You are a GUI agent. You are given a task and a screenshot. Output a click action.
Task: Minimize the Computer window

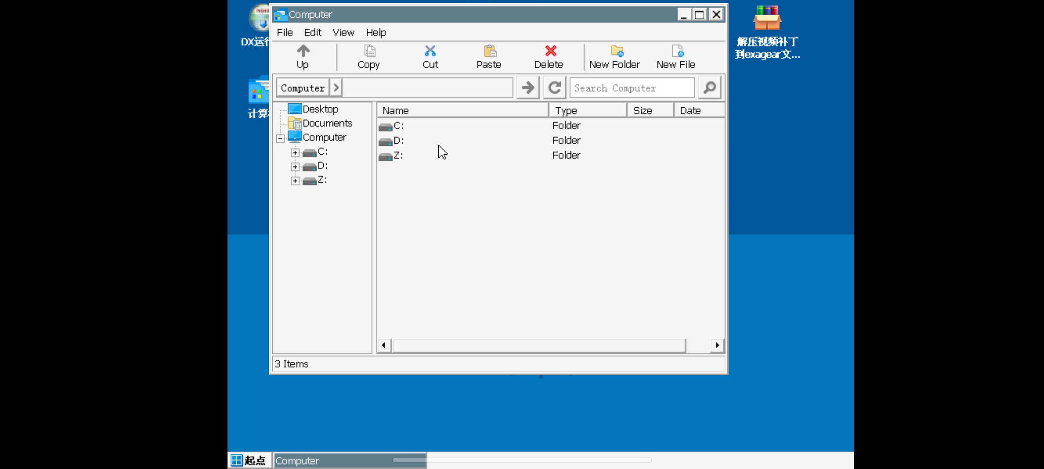684,15
